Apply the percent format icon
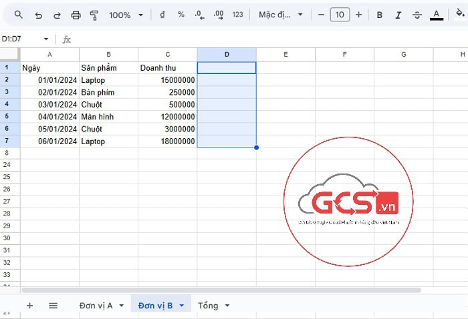The width and height of the screenshot is (468, 319). point(181,15)
